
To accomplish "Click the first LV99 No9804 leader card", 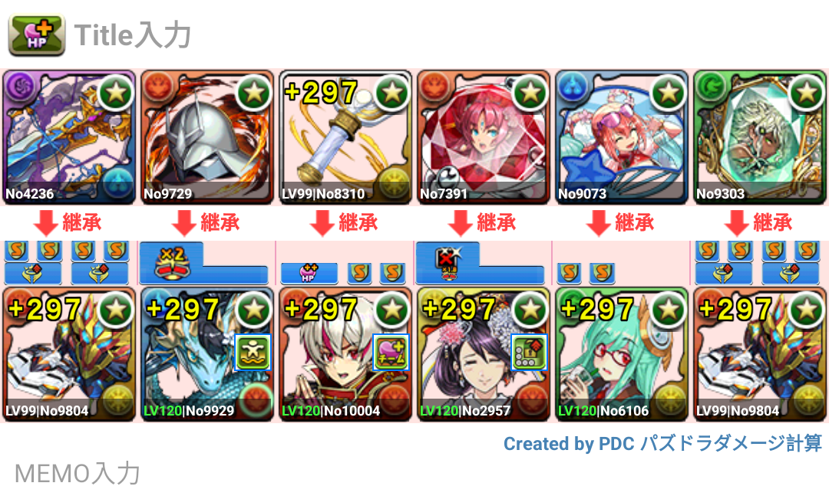I will pyautogui.click(x=69, y=354).
